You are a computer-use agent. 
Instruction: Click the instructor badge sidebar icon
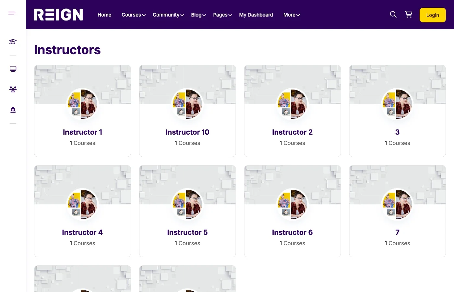pyautogui.click(x=13, y=110)
